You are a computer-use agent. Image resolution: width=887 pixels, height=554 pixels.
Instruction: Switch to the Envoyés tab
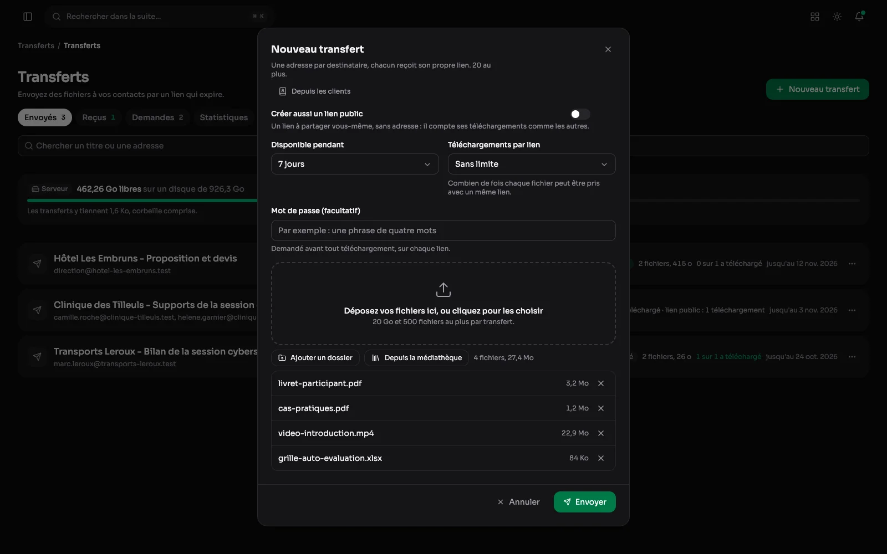45,117
